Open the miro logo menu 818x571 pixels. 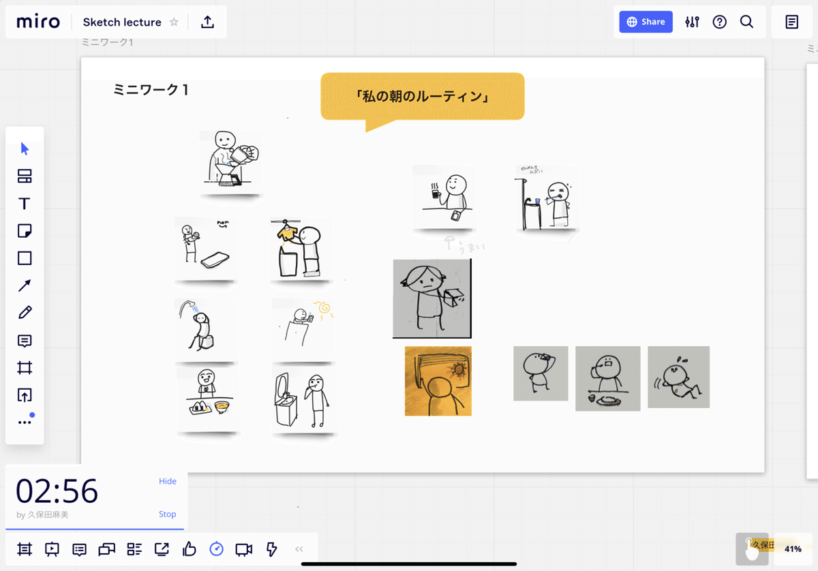(37, 21)
